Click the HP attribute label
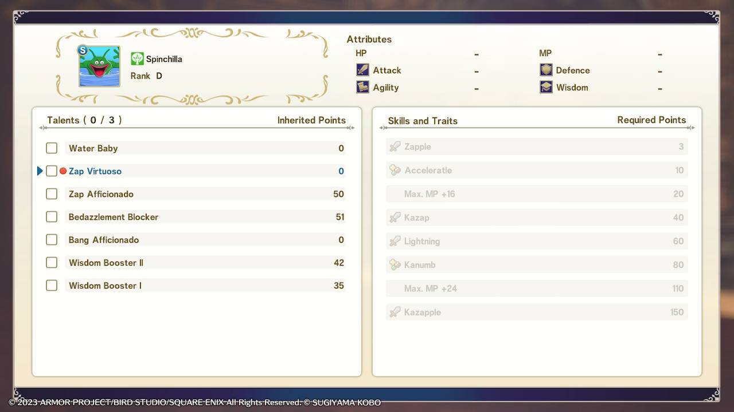This screenshot has height=412, width=734. 361,53
